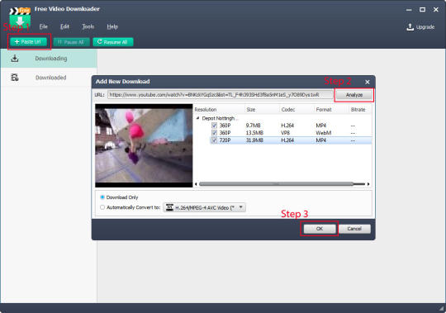Click the Upgrade upload icon
Screen dimensions: 446x313
(x=410, y=27)
